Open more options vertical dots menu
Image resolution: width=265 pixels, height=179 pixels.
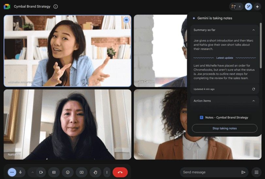107,172
